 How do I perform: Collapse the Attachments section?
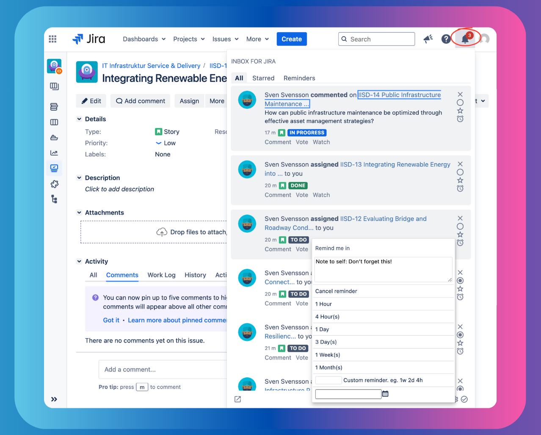click(x=79, y=212)
